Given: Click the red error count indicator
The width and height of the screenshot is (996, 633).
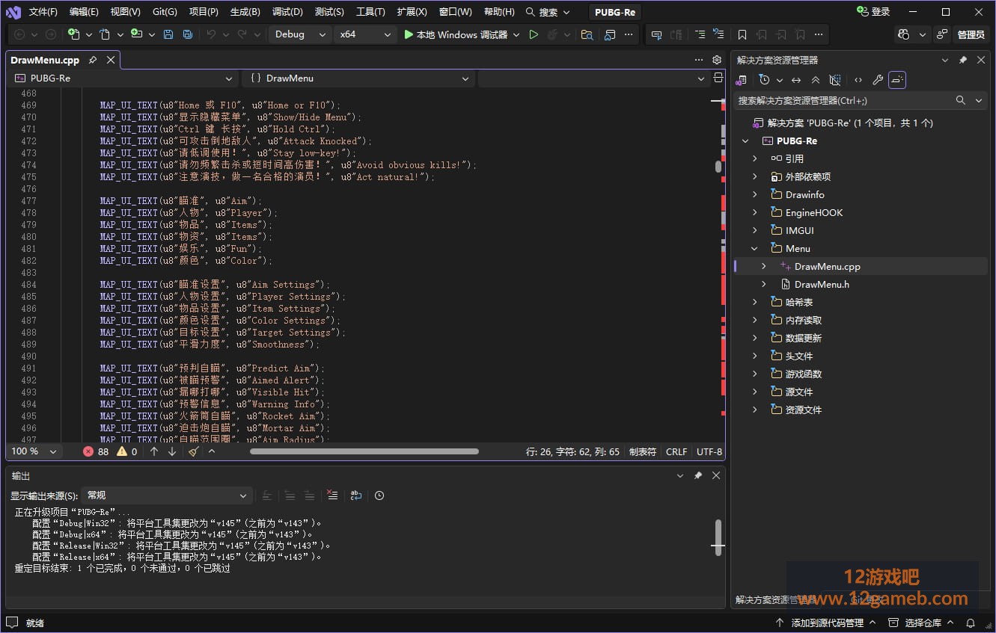Looking at the screenshot, I should tap(96, 451).
